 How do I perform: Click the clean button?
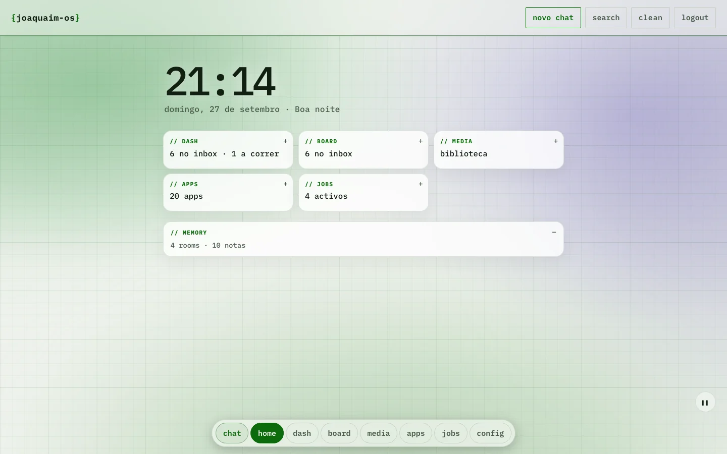650,18
